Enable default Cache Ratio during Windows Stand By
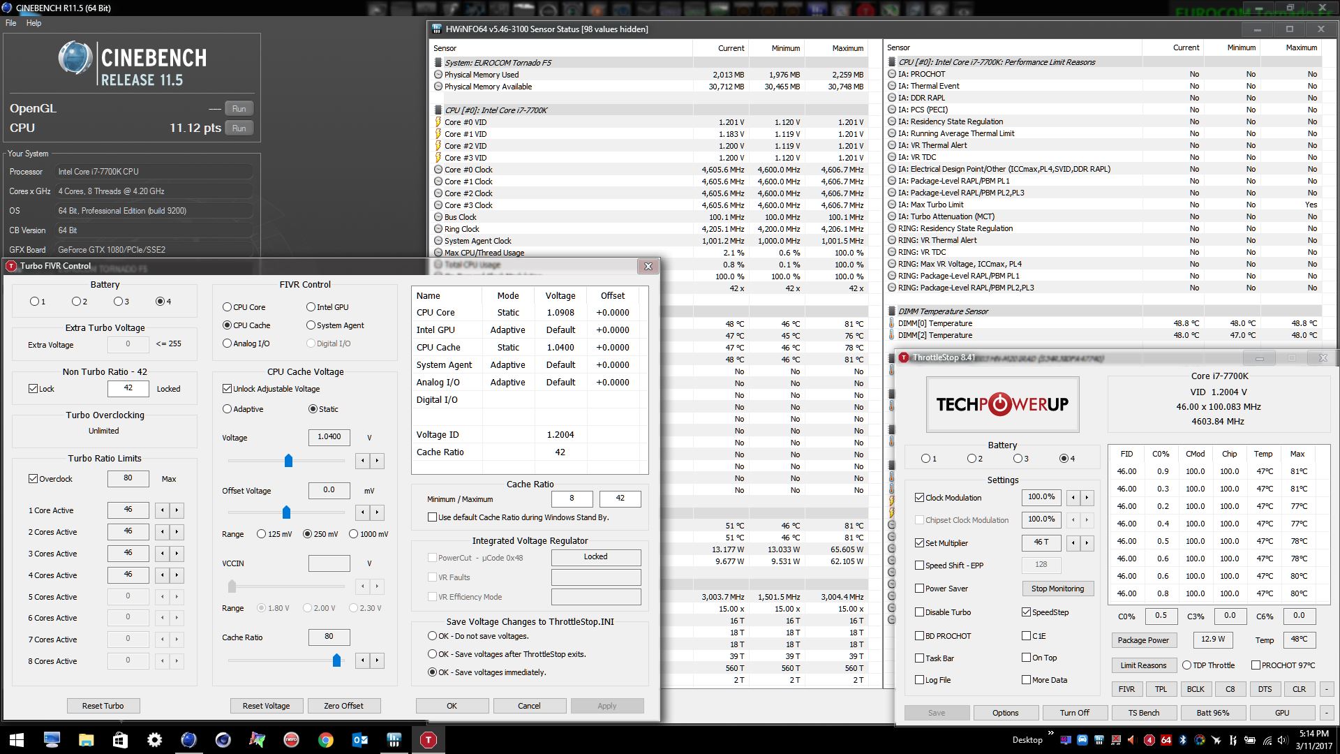Screen dimensions: 1340x754 (433, 517)
